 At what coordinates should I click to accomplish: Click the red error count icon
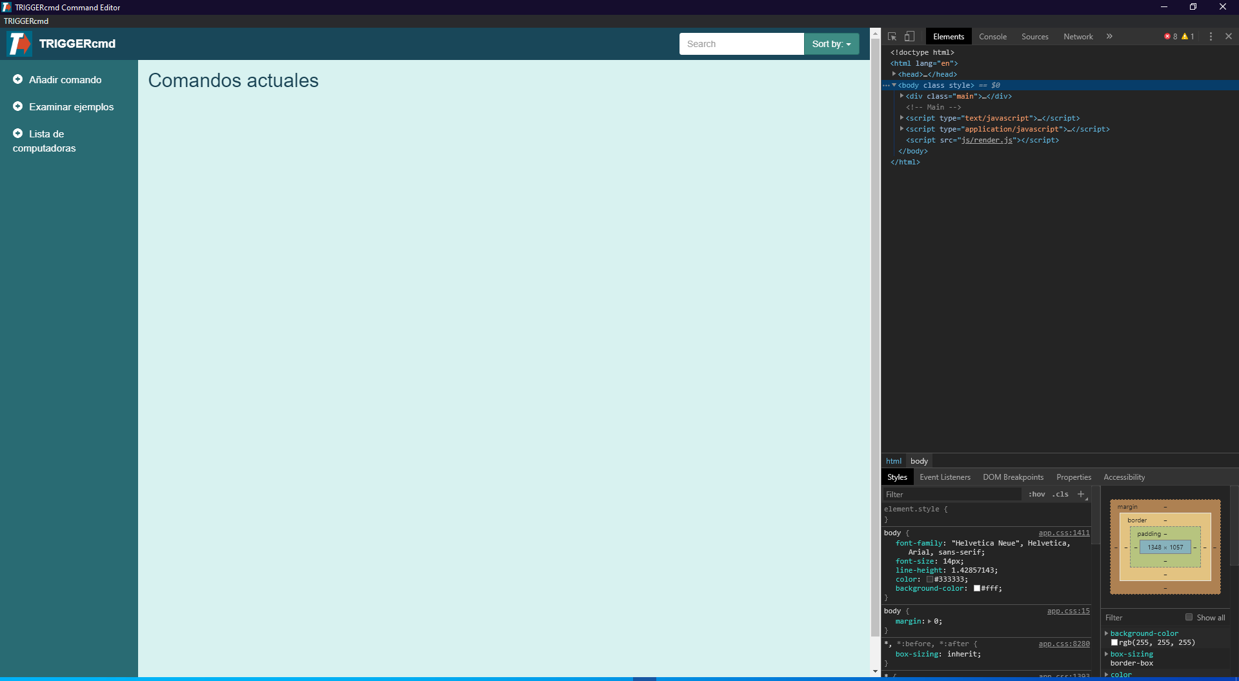pos(1167,36)
